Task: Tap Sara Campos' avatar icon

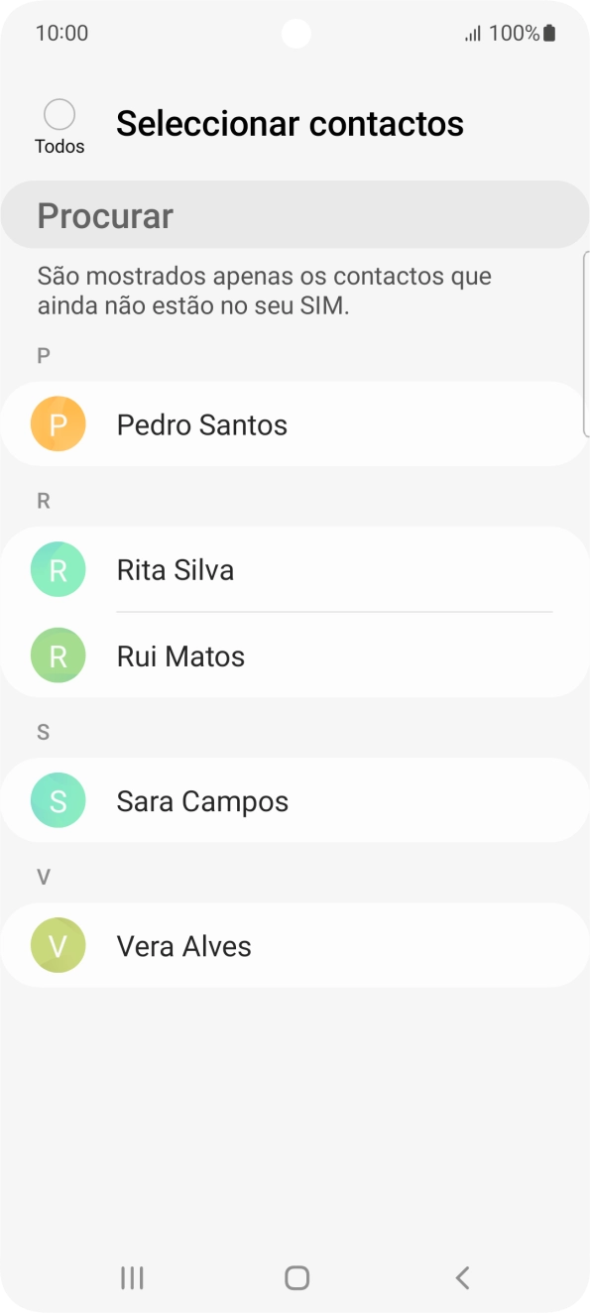Action: tap(58, 799)
